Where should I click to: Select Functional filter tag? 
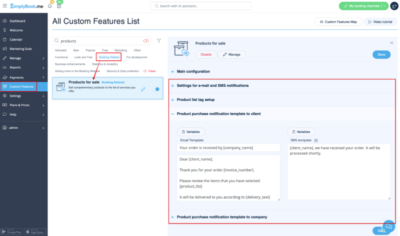(x=61, y=57)
